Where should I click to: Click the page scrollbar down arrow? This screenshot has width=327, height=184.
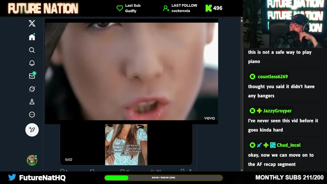(x=242, y=170)
